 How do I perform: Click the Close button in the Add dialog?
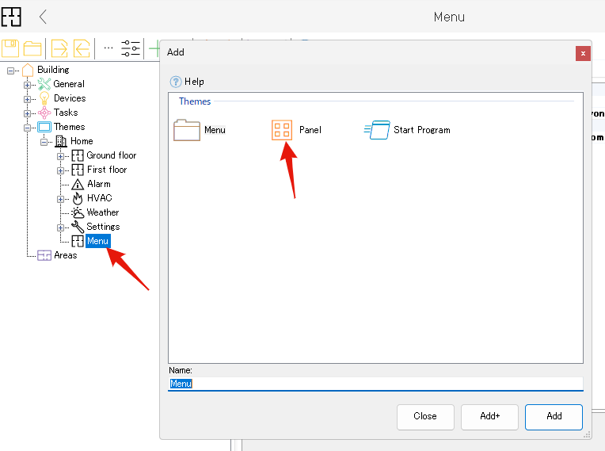click(x=425, y=417)
